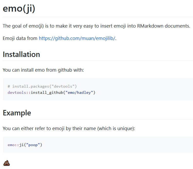Click "You can install emo from github with:"
Viewport: 193px width, 169px height.
click(43, 70)
